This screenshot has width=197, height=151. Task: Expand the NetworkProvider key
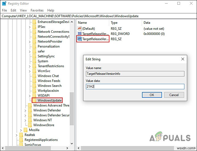point(30,42)
